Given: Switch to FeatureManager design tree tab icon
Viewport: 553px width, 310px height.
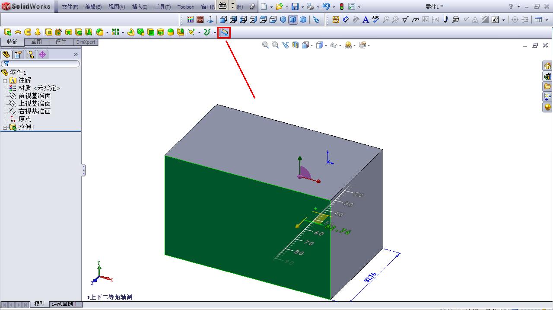Looking at the screenshot, I should pyautogui.click(x=6, y=54).
